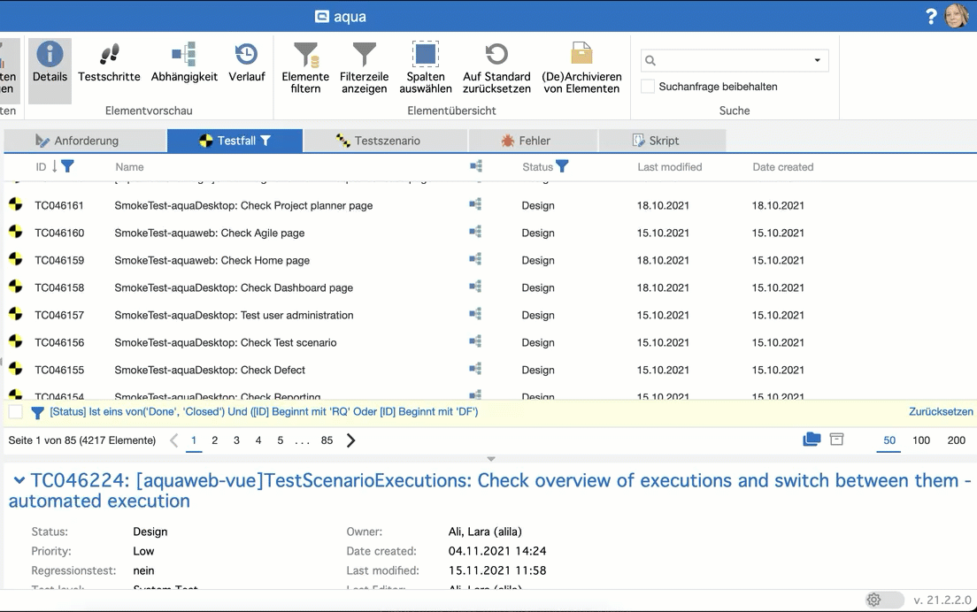Go to page 3
Viewport: 977px width, 612px height.
tap(237, 440)
